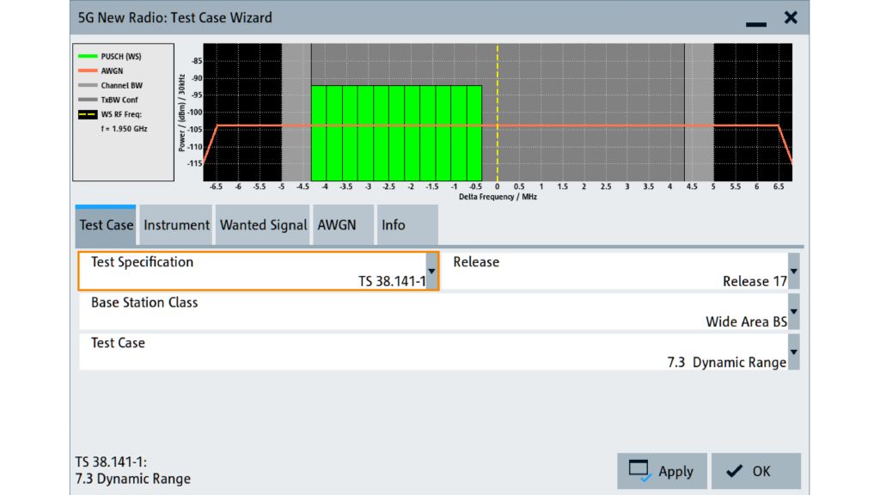Click the green PUSCH (WS) legend swatch
Image resolution: width=880 pixels, height=495 pixels.
pos(88,57)
